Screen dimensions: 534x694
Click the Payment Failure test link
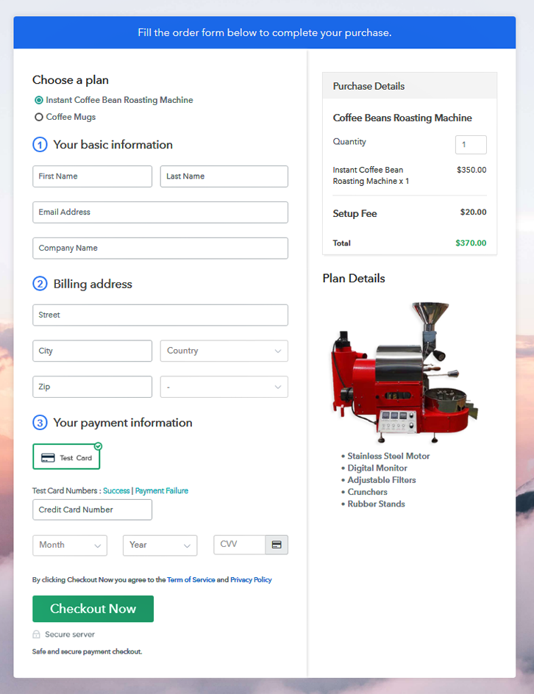pyautogui.click(x=162, y=490)
